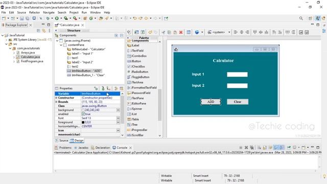Select JLabel from the Palette

click(x=133, y=45)
